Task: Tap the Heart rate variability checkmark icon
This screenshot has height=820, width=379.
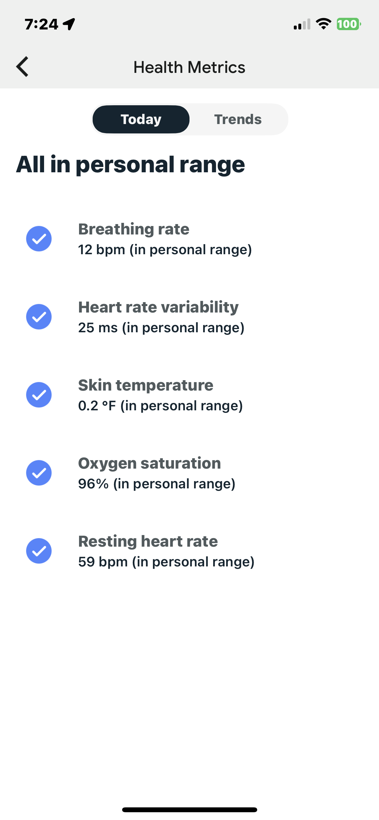Action: (39, 317)
